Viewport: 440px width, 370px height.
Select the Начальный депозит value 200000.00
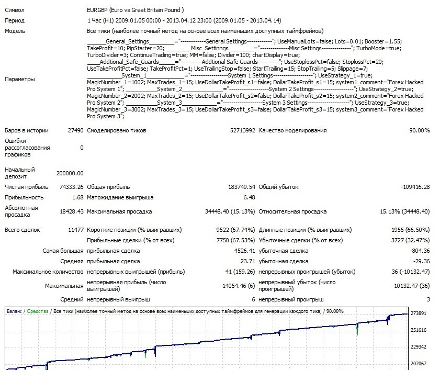point(70,173)
